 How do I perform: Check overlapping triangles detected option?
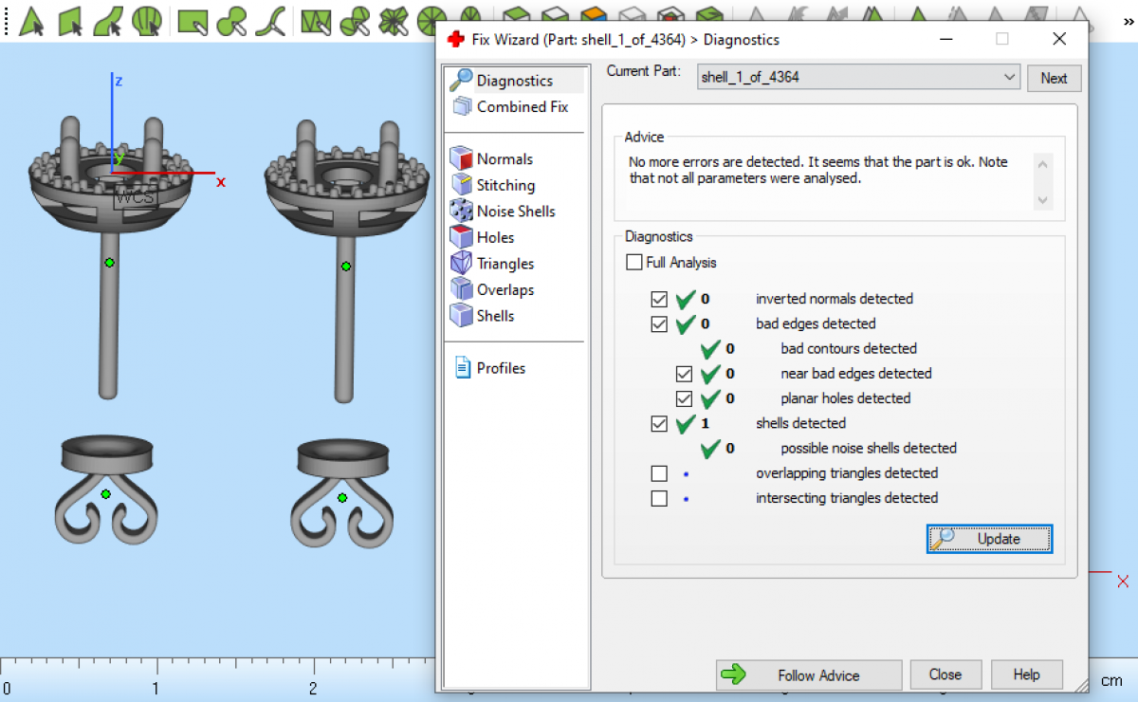659,473
